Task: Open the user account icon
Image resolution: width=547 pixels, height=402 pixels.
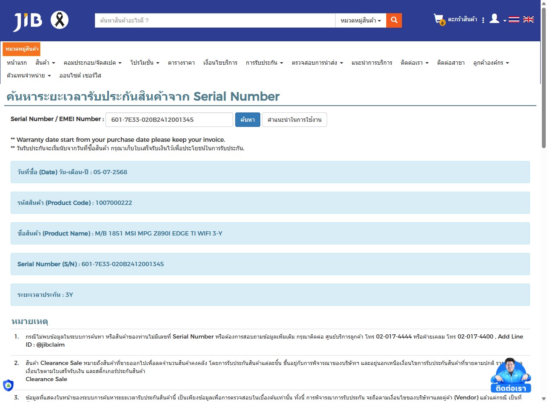Action: pos(494,19)
